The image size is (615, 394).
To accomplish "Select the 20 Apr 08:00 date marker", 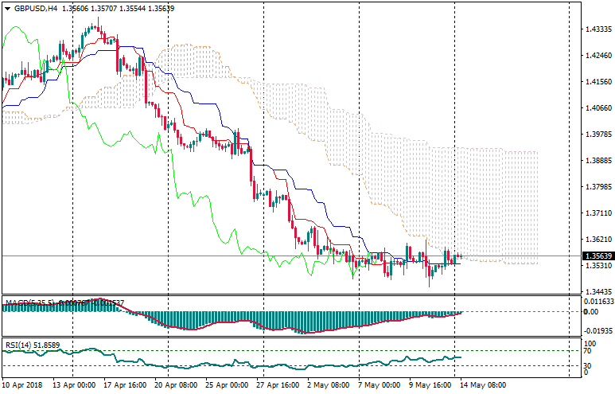I will click(x=174, y=384).
